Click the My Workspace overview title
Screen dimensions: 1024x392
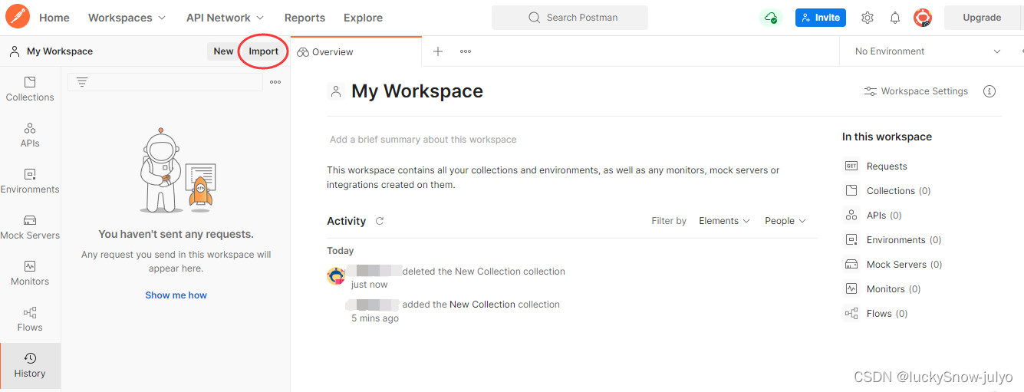417,91
